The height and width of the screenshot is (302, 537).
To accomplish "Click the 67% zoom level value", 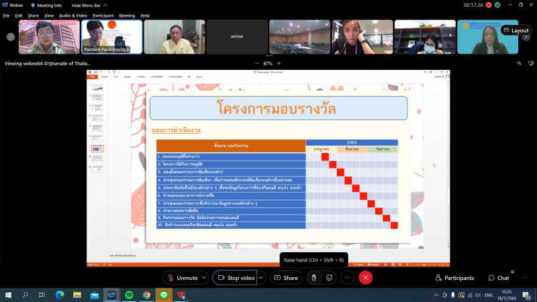I will coord(268,63).
